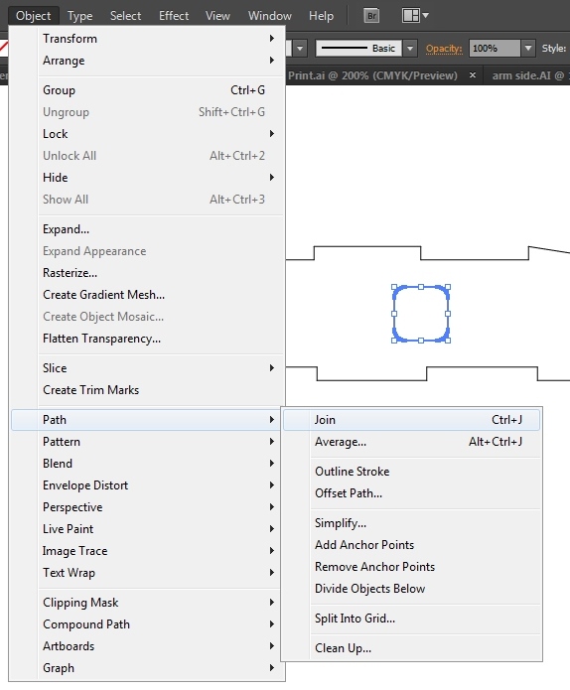The image size is (570, 690).
Task: Choose Offset Path...
Action: coord(411,493)
